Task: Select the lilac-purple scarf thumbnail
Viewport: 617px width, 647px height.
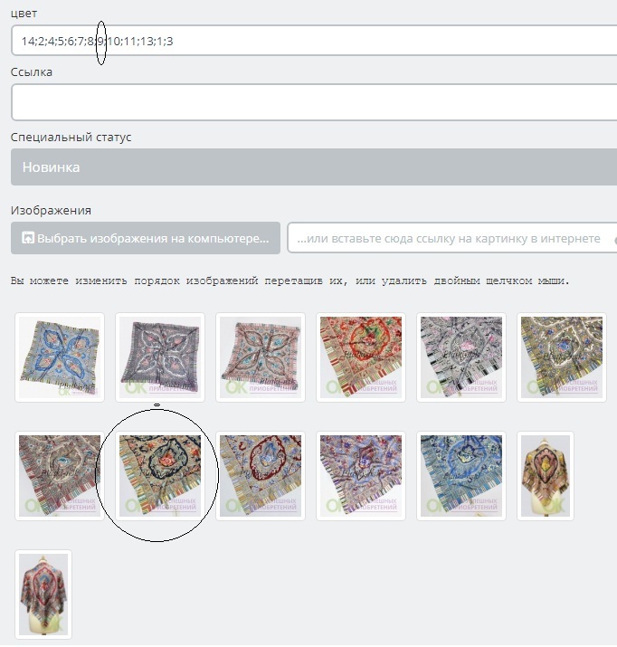Action: 361,476
